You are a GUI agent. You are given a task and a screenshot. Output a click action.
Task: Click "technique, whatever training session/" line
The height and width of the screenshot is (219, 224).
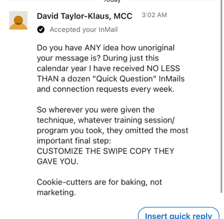[106, 120]
